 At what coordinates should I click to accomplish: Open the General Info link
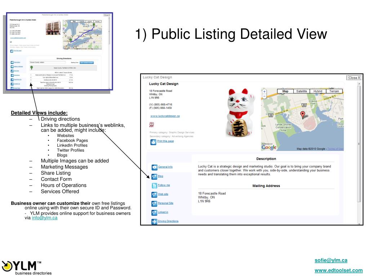coord(165,167)
